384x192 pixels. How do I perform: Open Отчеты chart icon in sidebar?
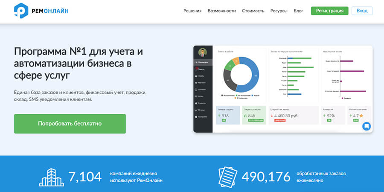[x=196, y=110]
